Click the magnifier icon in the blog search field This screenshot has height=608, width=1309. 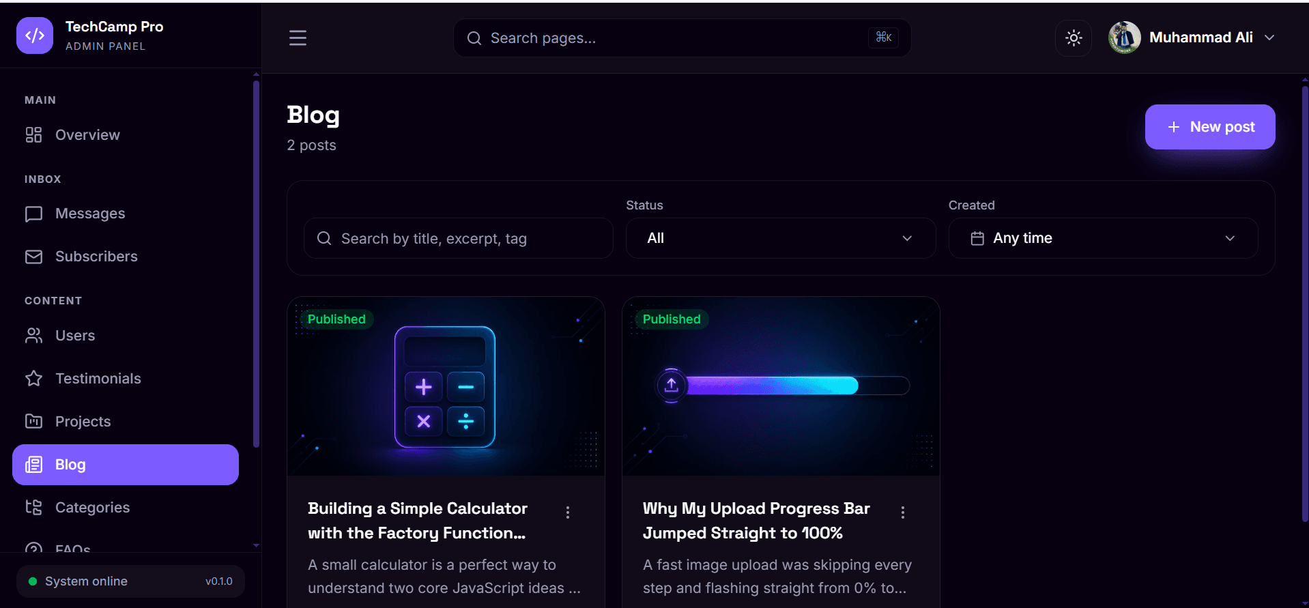point(324,238)
